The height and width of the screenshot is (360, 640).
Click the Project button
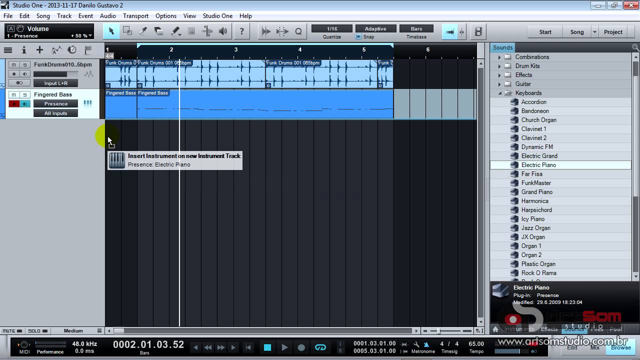[x=613, y=32]
